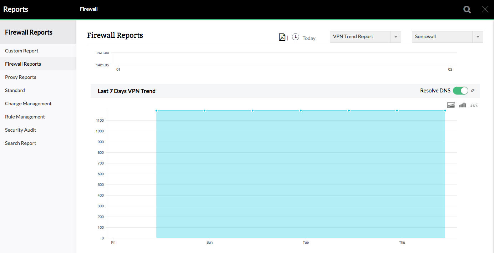Expand the VPN Trend chart to fullscreen

click(473, 91)
